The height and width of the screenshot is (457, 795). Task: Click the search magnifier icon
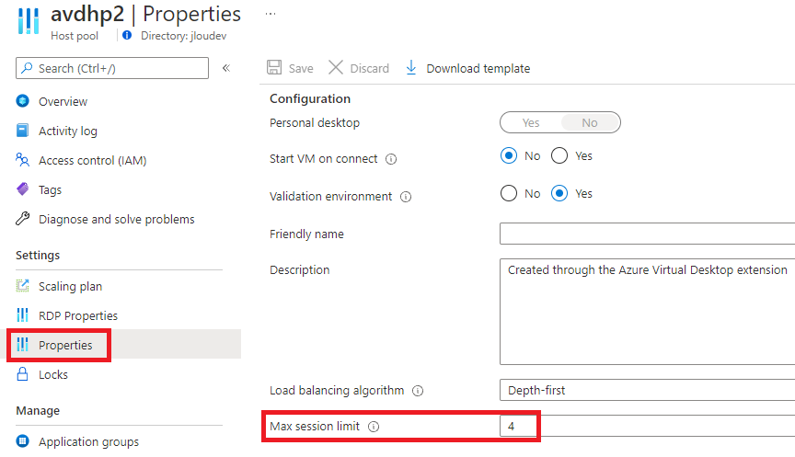[x=27, y=67]
